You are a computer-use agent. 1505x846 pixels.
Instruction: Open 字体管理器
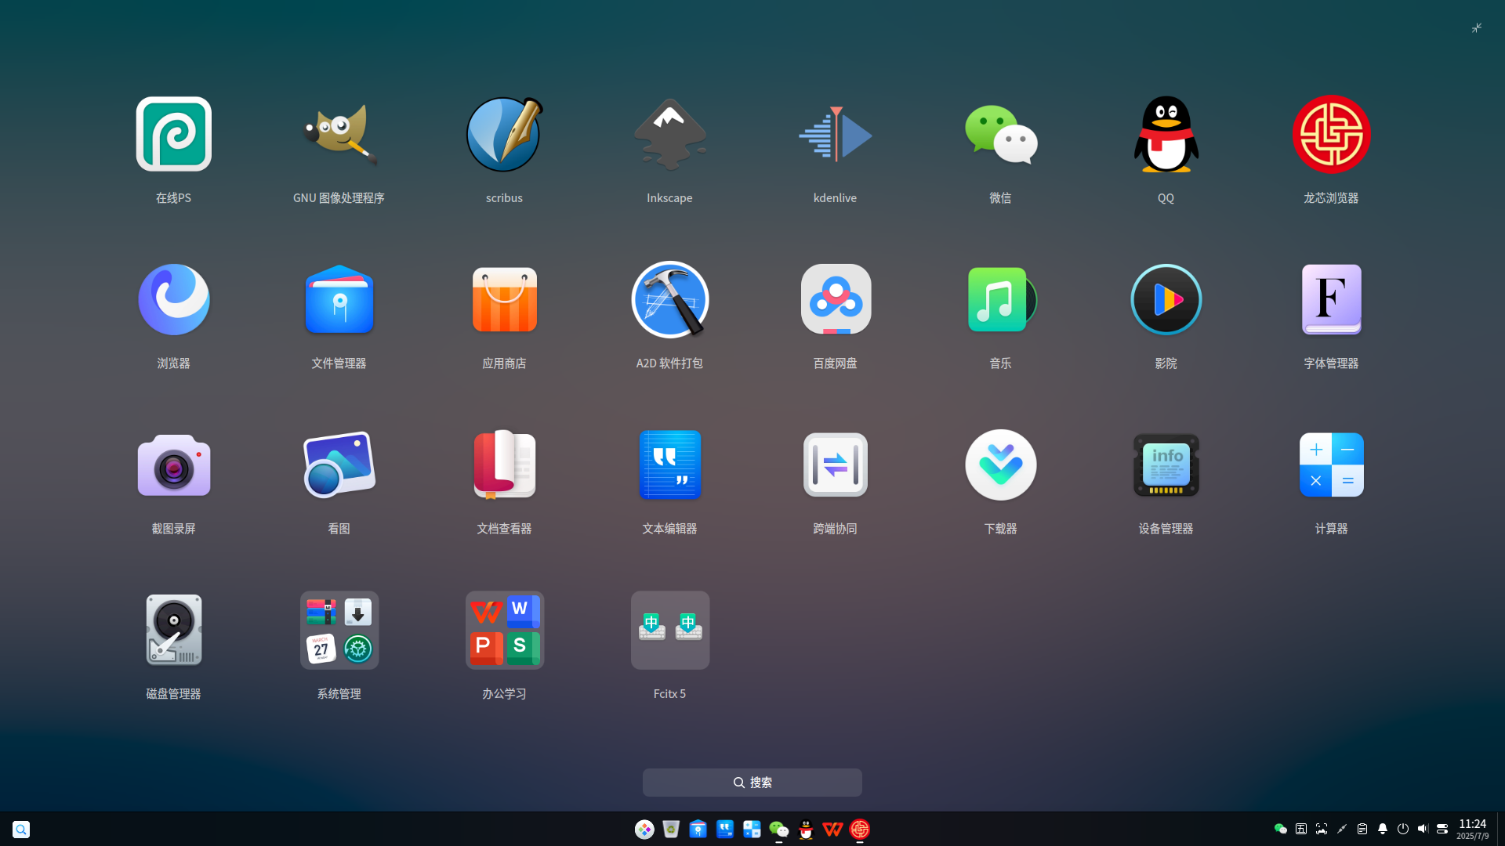[1331, 300]
